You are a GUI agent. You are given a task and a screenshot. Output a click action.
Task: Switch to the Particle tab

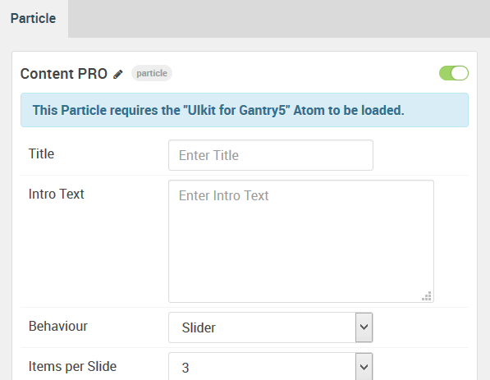click(34, 18)
